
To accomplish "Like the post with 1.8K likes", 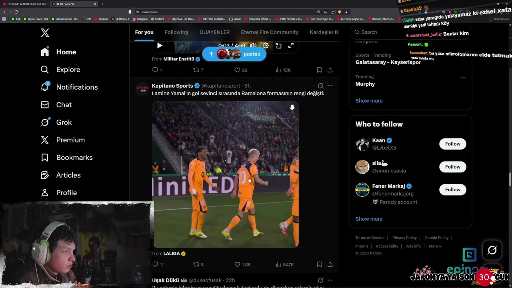I will point(242,264).
